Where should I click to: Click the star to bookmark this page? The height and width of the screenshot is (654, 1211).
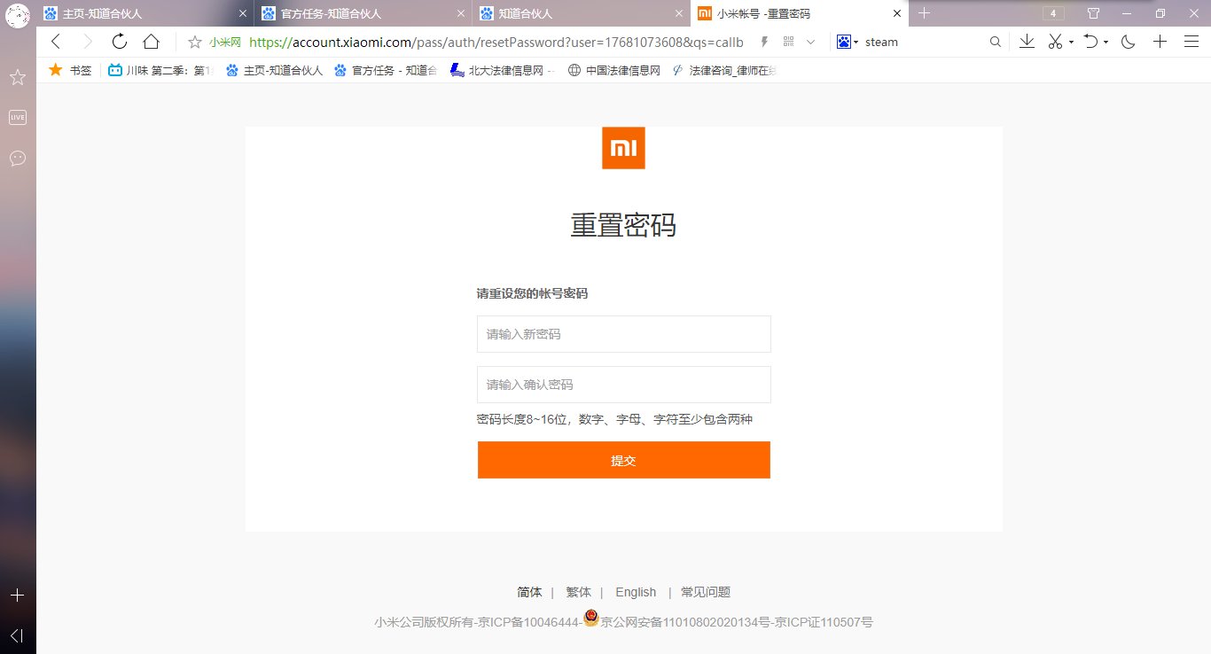coord(195,41)
